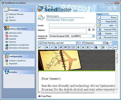The height and width of the screenshot is (100, 121).
Task: Open highlight color dropdown arrow
Action: tap(43, 47)
